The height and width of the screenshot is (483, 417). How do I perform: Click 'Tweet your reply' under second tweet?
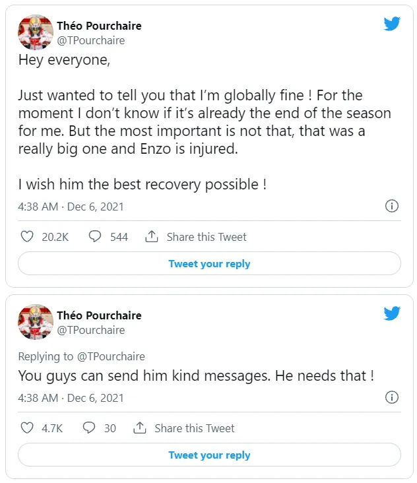209,455
